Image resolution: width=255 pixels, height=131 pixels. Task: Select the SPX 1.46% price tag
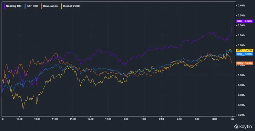pos(244,54)
